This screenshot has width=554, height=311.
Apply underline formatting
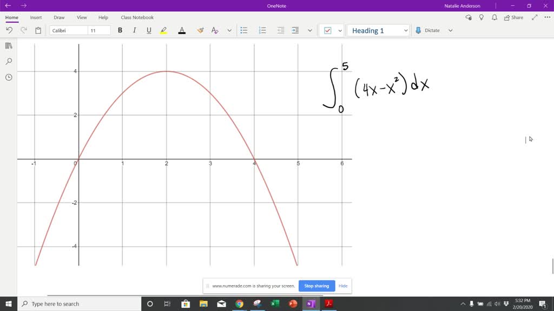click(x=148, y=30)
